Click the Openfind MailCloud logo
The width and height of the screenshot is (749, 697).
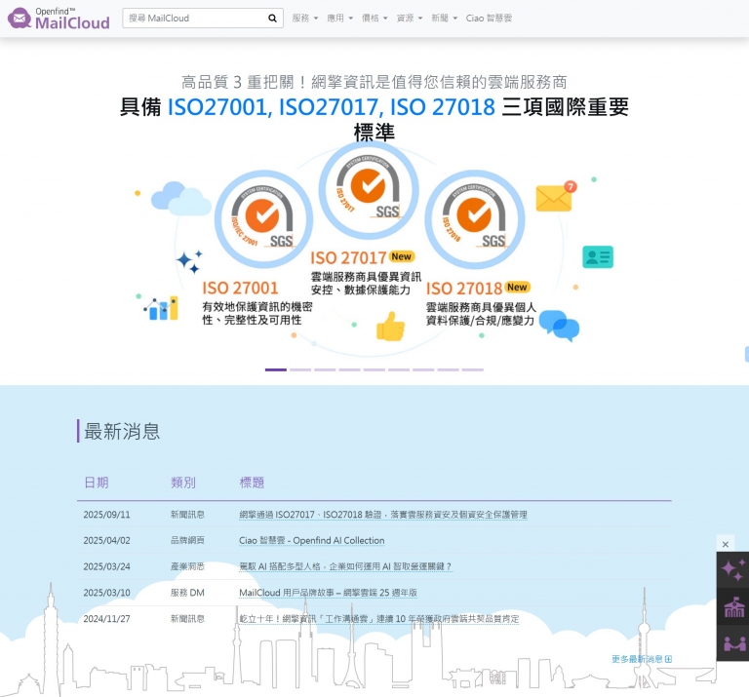pos(59,19)
